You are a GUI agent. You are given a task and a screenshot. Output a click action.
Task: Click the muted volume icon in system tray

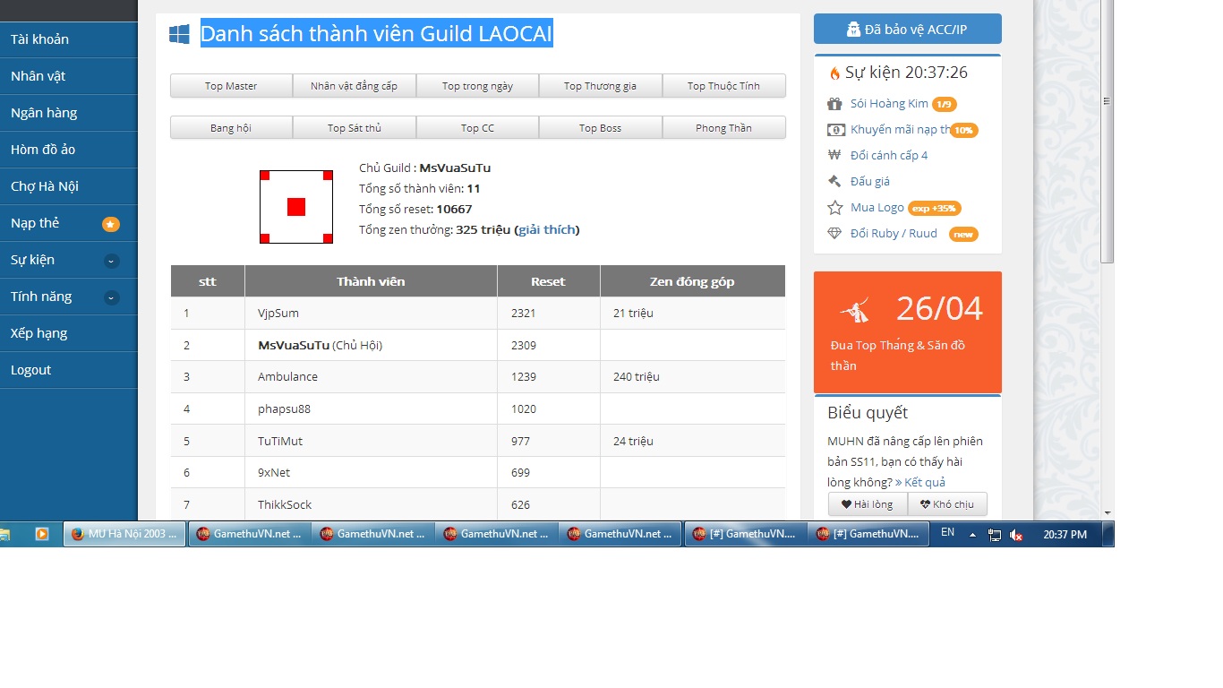(x=1016, y=535)
